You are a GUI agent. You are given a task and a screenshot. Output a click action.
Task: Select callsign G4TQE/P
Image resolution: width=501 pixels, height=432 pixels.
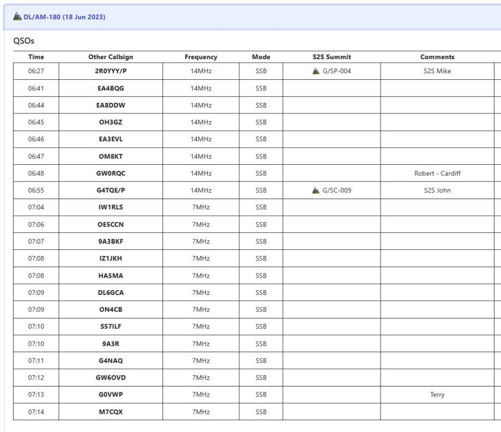[110, 190]
